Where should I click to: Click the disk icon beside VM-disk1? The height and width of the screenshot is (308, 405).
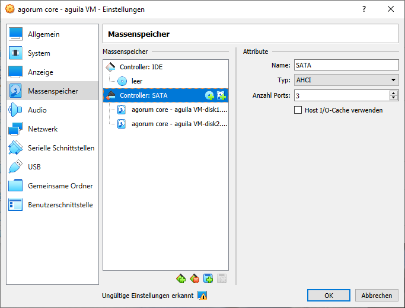(122, 110)
